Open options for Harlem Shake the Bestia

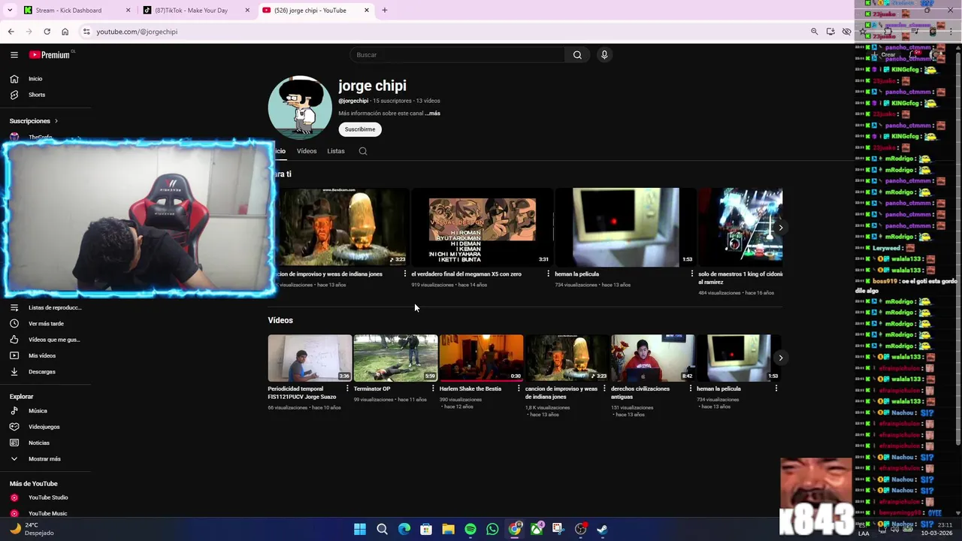(x=518, y=388)
